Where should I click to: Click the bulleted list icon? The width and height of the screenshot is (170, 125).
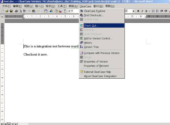(157, 11)
